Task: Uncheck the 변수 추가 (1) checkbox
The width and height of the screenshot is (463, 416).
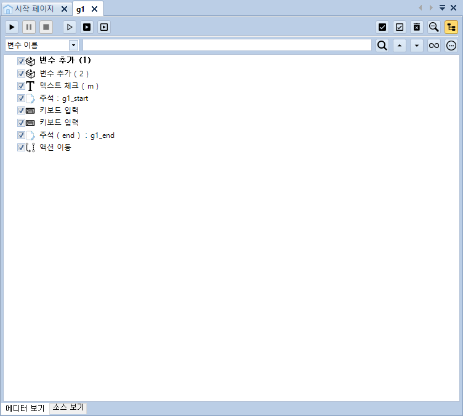Action: (21, 61)
